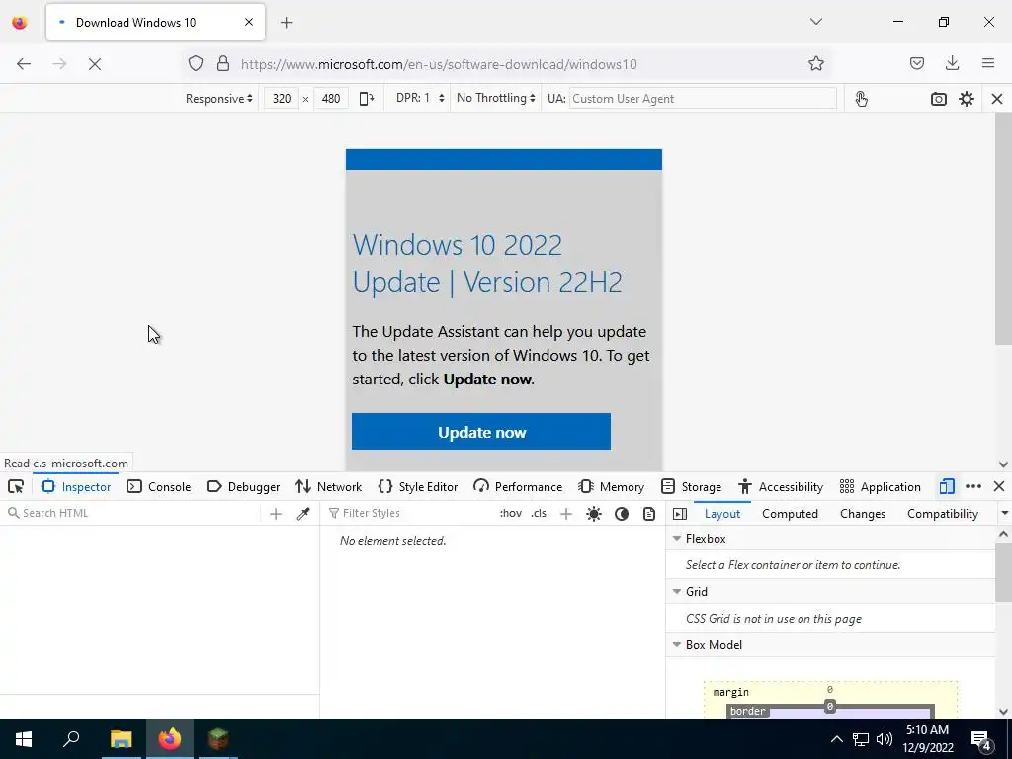Pick the eyedropper color tool
This screenshot has height=759, width=1012.
(302, 514)
